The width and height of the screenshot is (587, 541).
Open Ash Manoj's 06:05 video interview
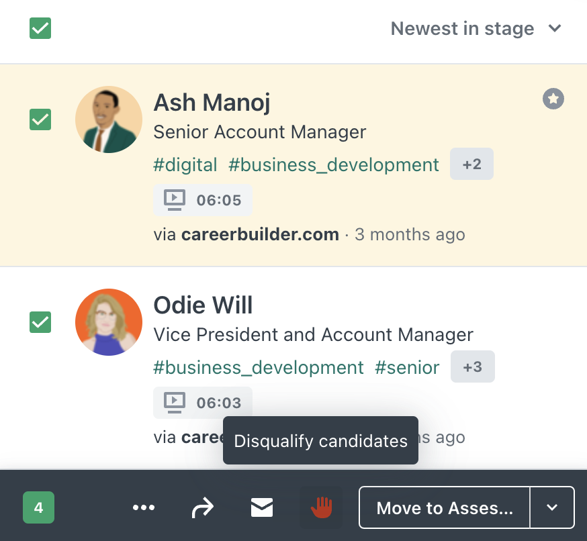pos(203,200)
